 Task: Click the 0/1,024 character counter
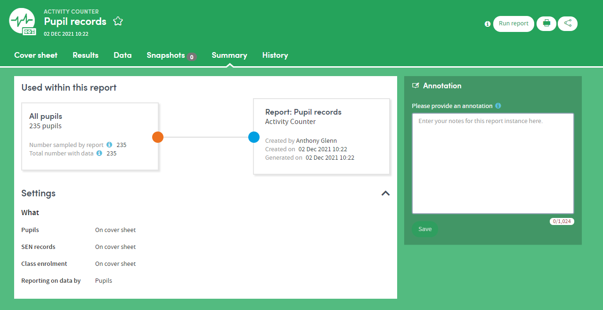pos(562,221)
